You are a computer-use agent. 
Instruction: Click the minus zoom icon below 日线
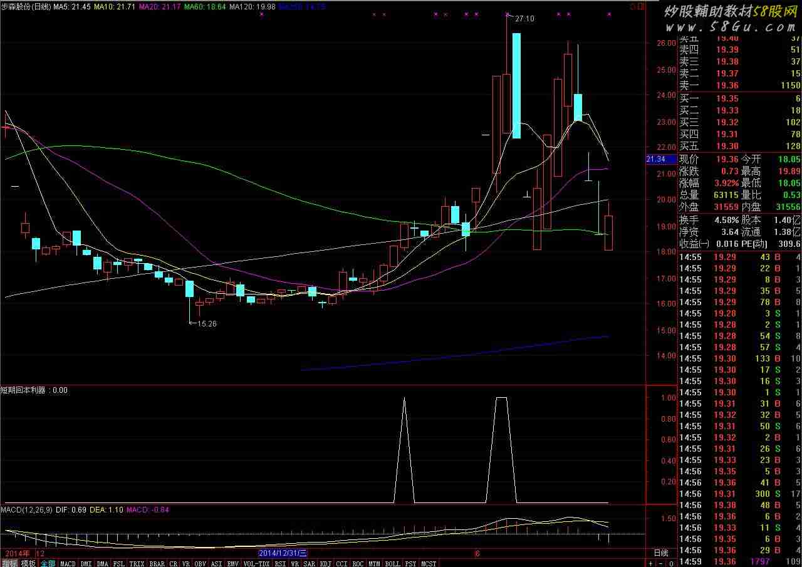click(x=661, y=563)
